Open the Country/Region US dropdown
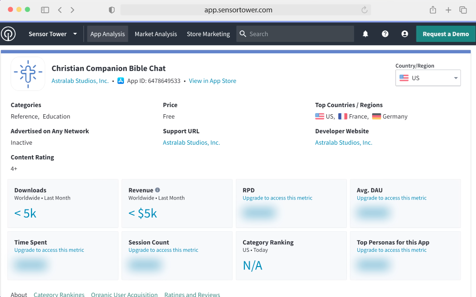476x297 pixels. (x=427, y=78)
